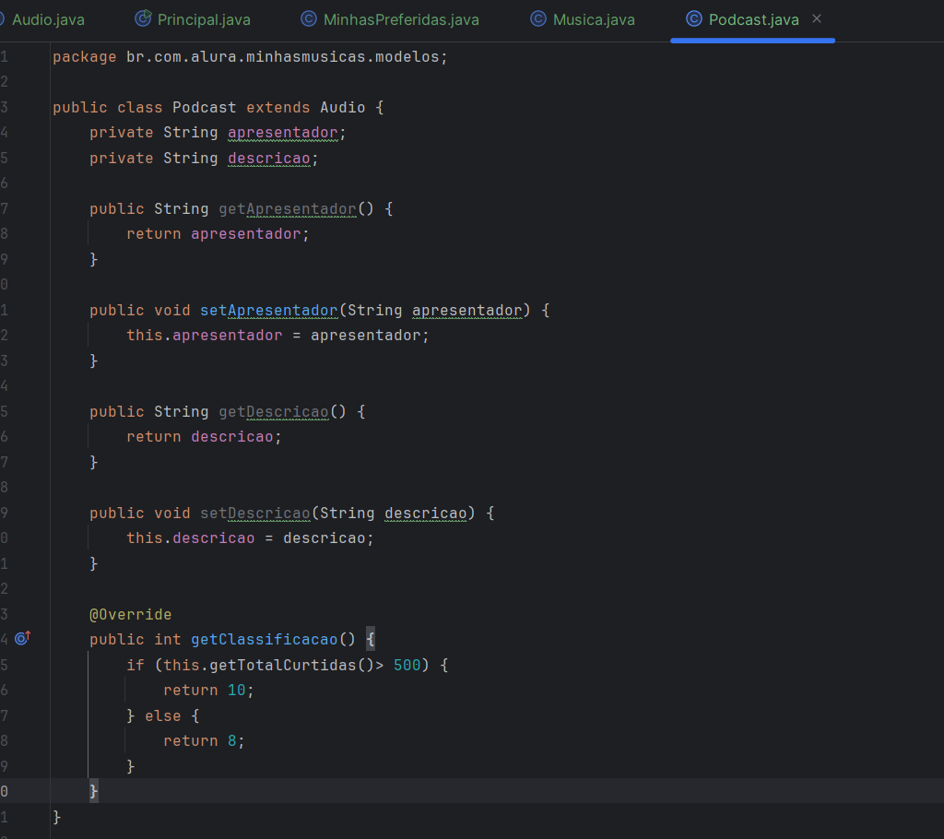944x839 pixels.
Task: Click the apresentador field declaration
Action: [x=283, y=133]
